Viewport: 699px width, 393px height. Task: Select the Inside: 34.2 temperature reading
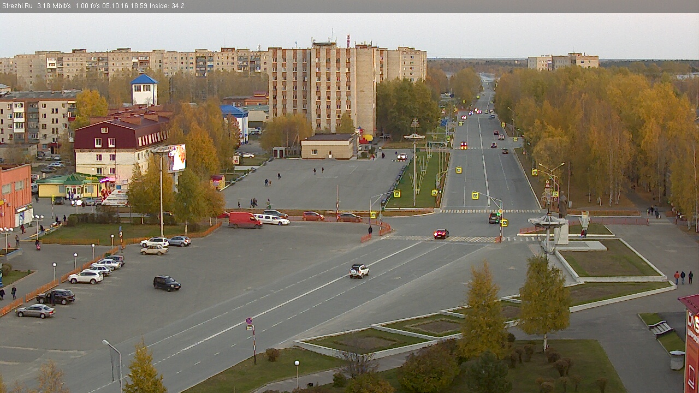pos(166,6)
